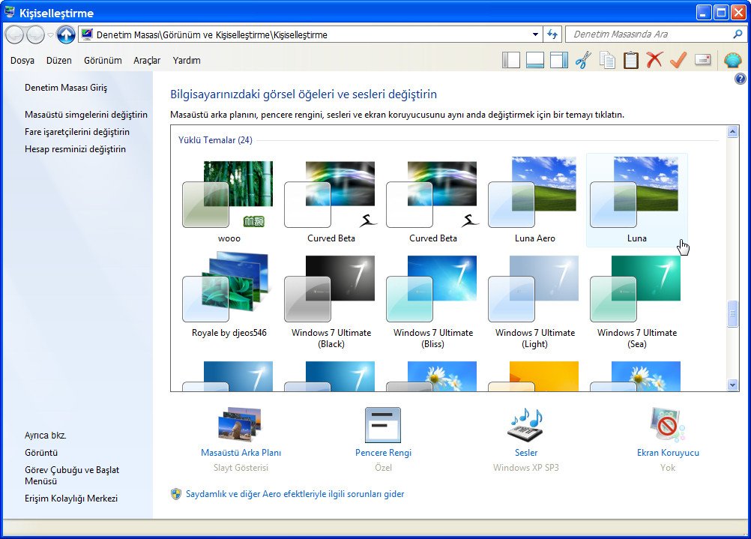
Task: Select the wooo bamboo theme
Action: click(229, 201)
